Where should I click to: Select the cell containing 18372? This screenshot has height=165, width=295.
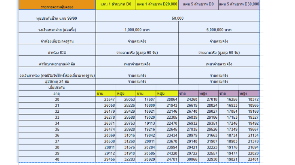249,99
